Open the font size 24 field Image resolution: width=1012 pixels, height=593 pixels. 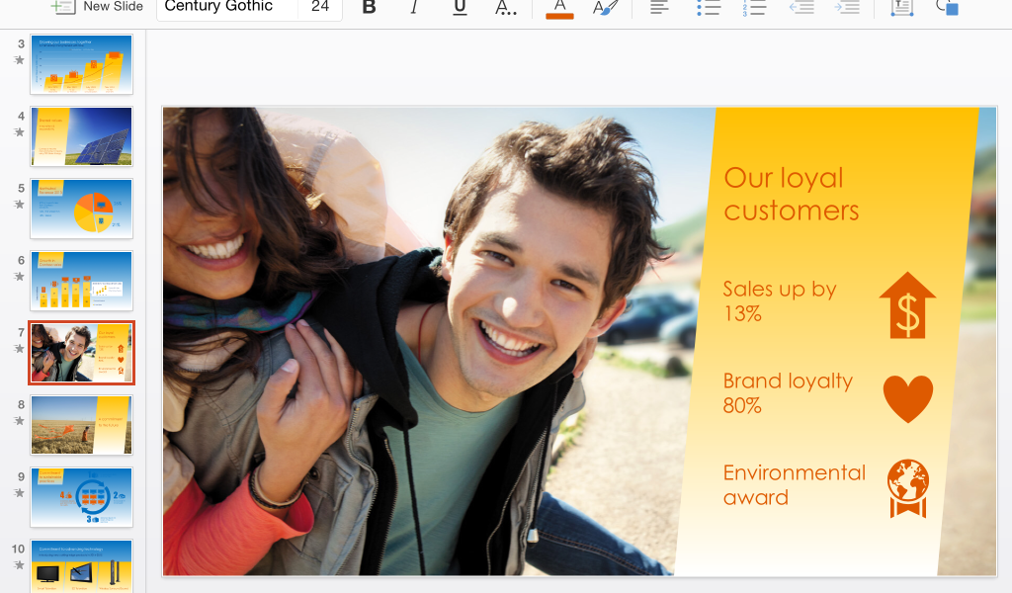tap(320, 8)
